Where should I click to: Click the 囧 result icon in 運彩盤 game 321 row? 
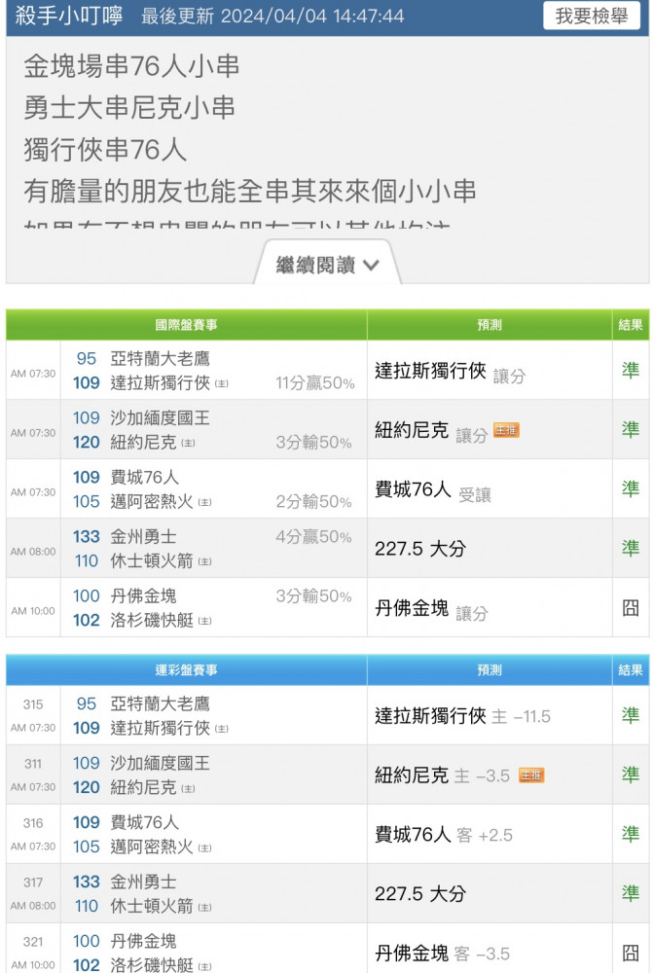pyautogui.click(x=630, y=953)
